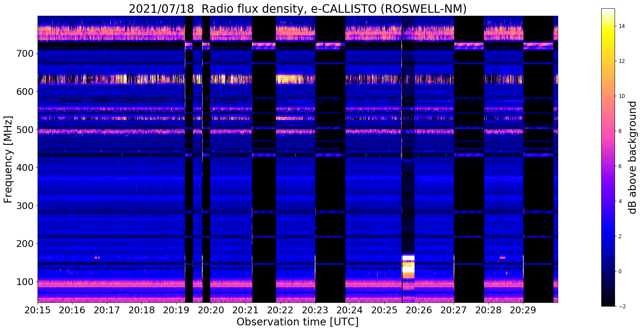Screen dimensions: 642x331
Task: Click the 100 MHz frequency tick label
Action: [x=25, y=282]
